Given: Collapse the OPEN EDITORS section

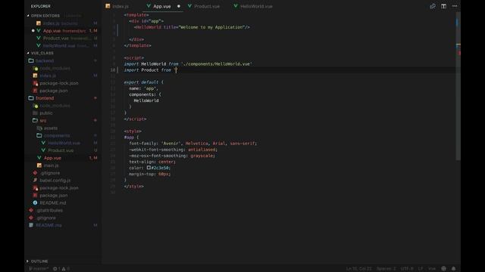Looking at the screenshot, I should tap(45, 15).
